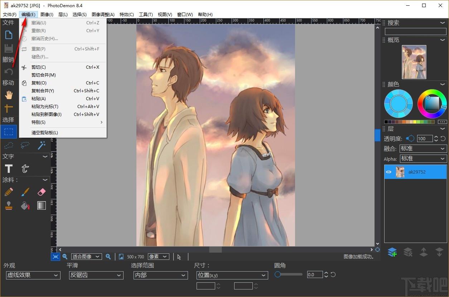Image resolution: width=449 pixels, height=297 pixels.
Task: Open the 外观 dropdown showing 虚线效果
Action: coord(33,275)
